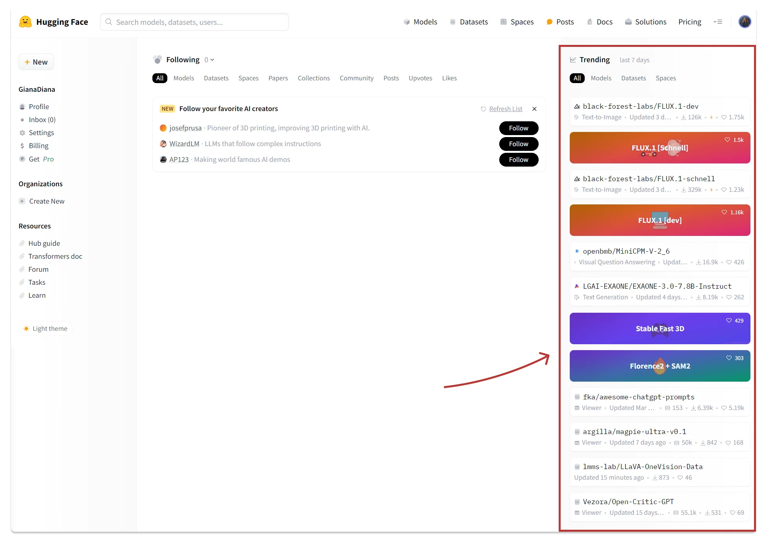Click the heart icon on the Stable Fast 3D card

[x=729, y=321]
